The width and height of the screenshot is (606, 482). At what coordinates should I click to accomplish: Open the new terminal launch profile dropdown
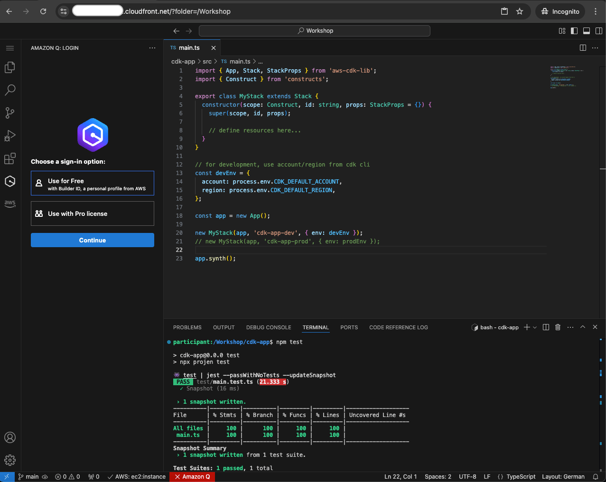[x=535, y=327]
